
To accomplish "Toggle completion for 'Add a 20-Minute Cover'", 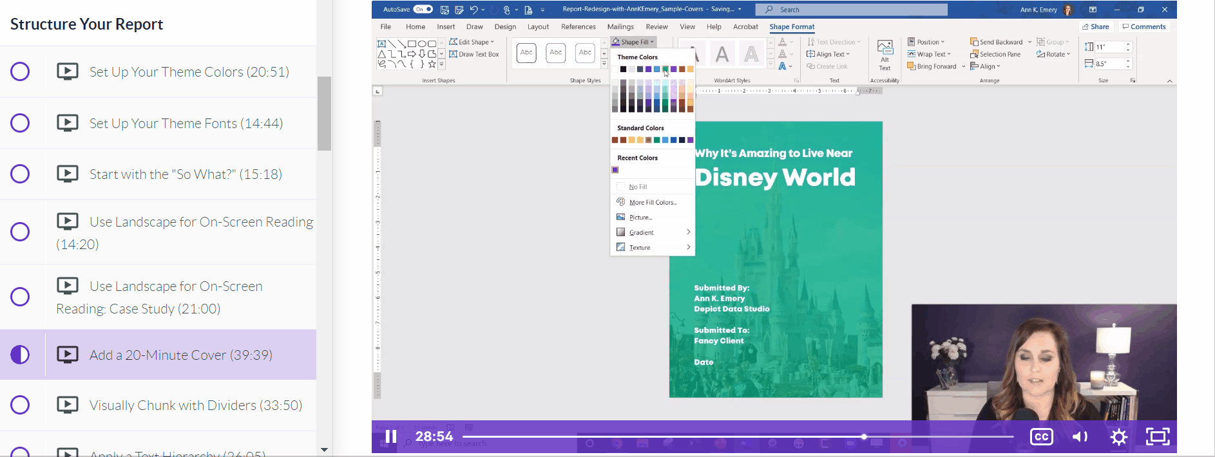I will [20, 355].
